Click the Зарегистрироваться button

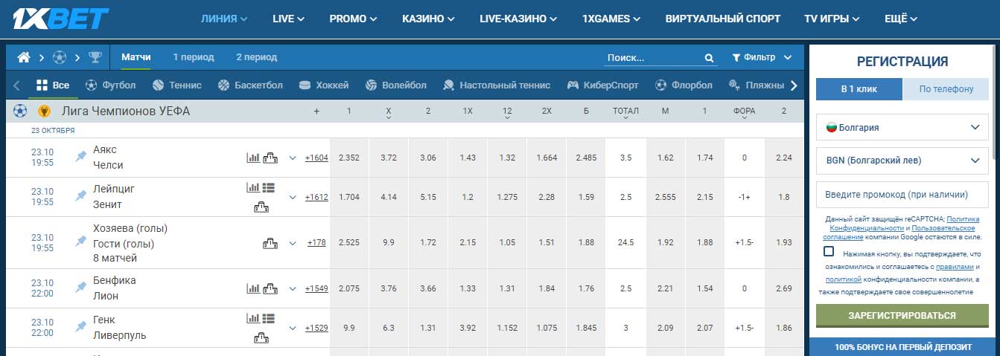click(902, 315)
